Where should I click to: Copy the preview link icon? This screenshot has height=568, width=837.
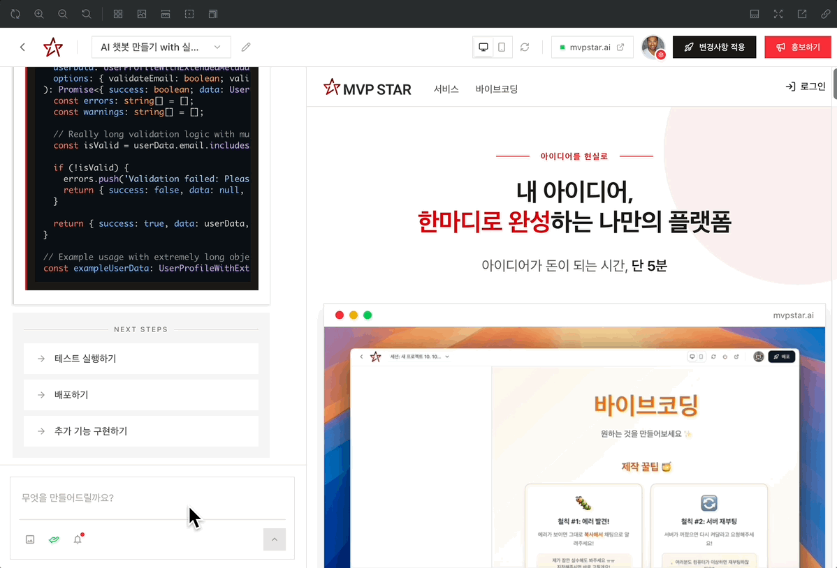(x=824, y=13)
